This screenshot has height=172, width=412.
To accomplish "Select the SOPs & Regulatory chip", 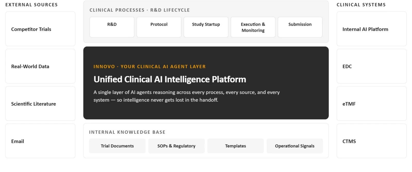I will (176, 146).
